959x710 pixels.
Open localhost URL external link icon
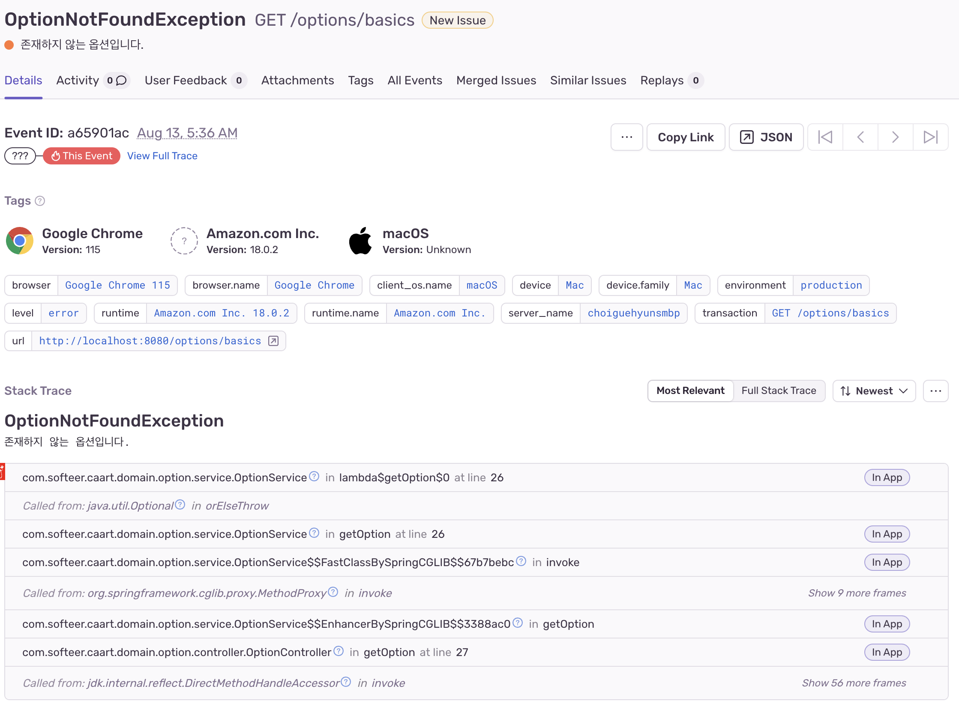pyautogui.click(x=273, y=341)
